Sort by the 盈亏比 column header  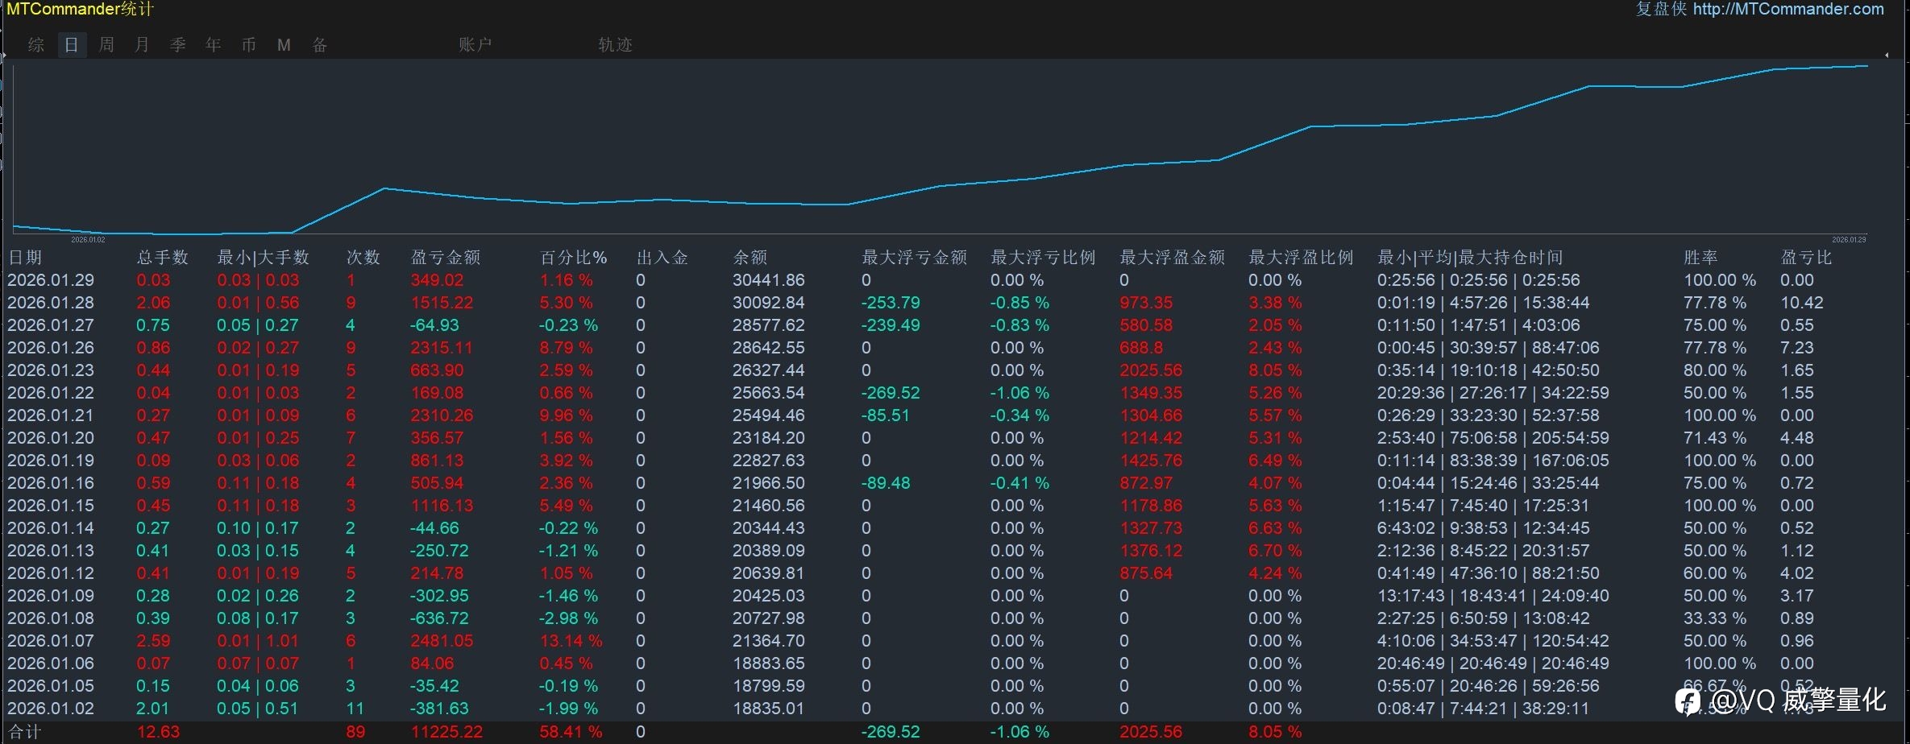click(1807, 258)
